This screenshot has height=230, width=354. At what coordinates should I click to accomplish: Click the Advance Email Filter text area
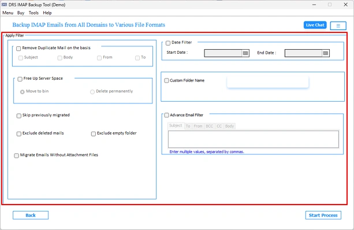point(254,139)
